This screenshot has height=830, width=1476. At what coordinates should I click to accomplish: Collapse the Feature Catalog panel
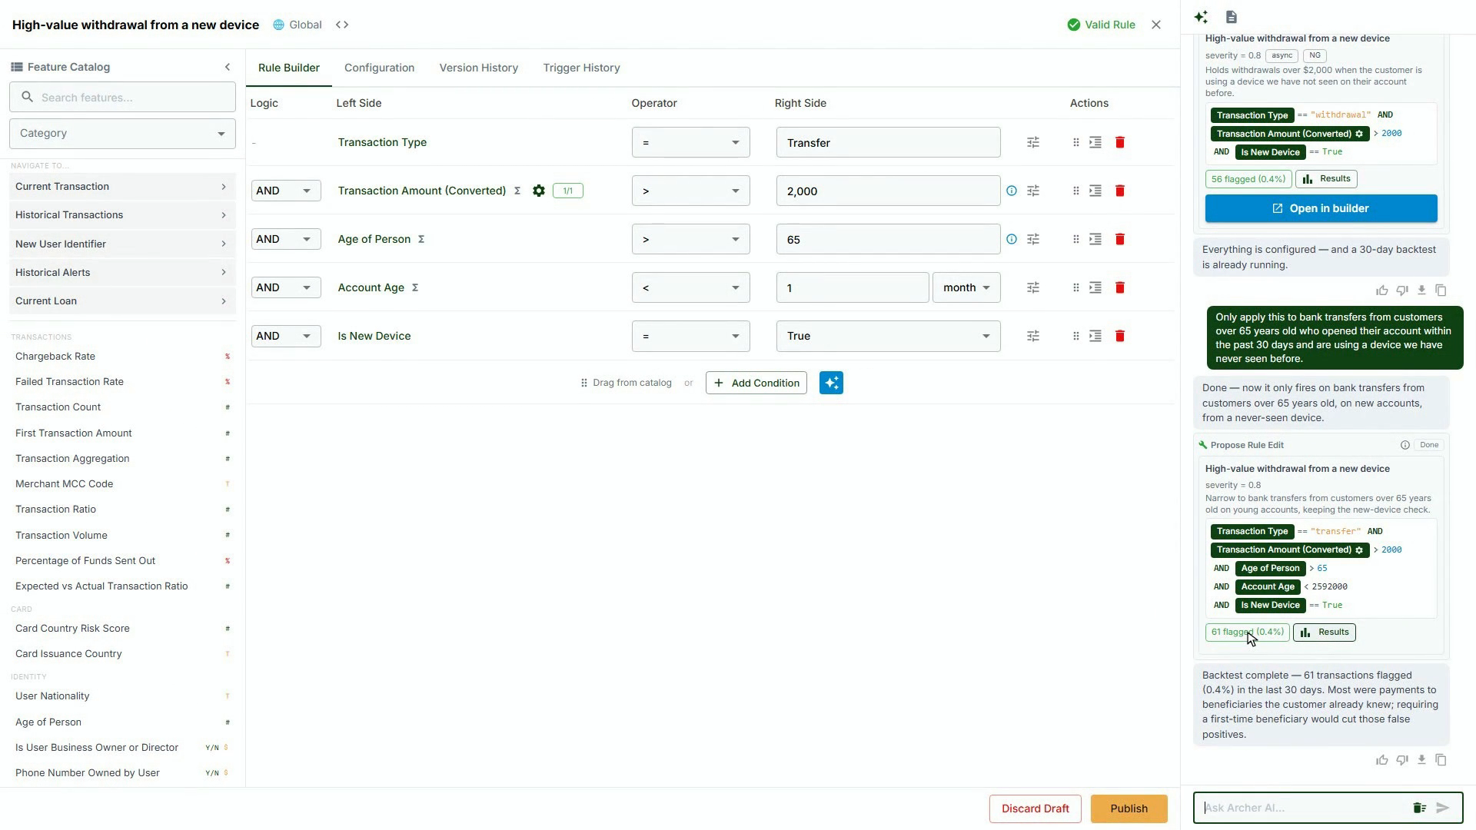[x=227, y=67]
